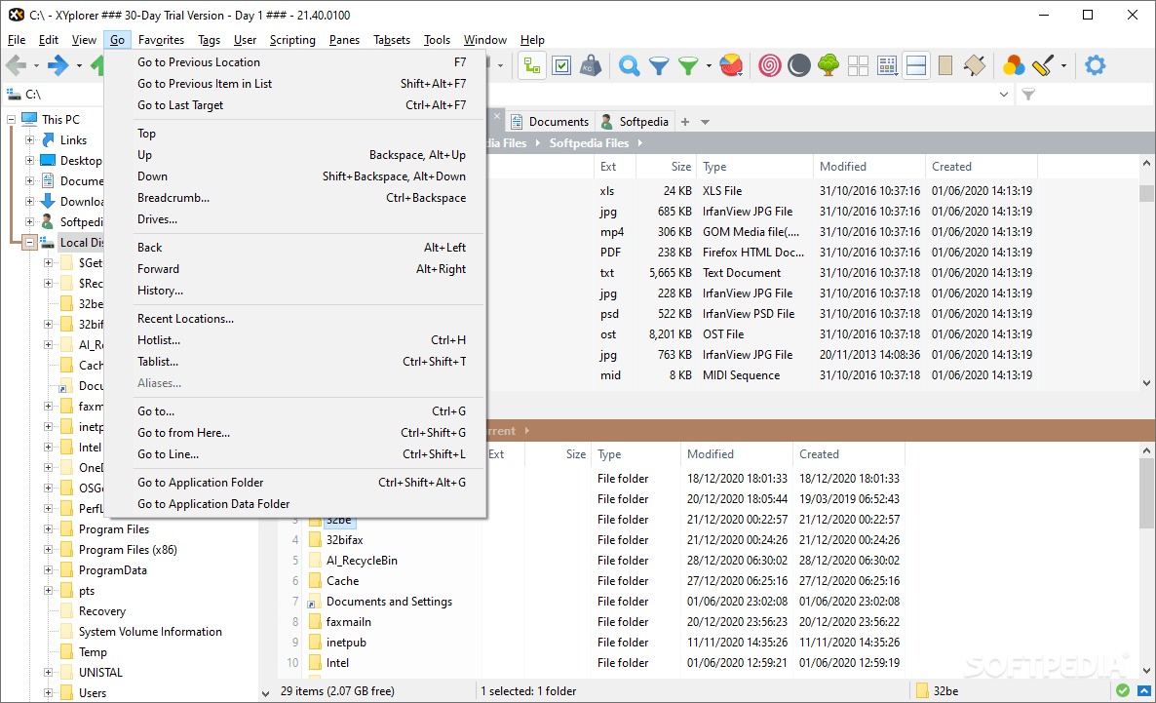
Task: Click the pie chart toolbar icon
Action: tap(732, 65)
